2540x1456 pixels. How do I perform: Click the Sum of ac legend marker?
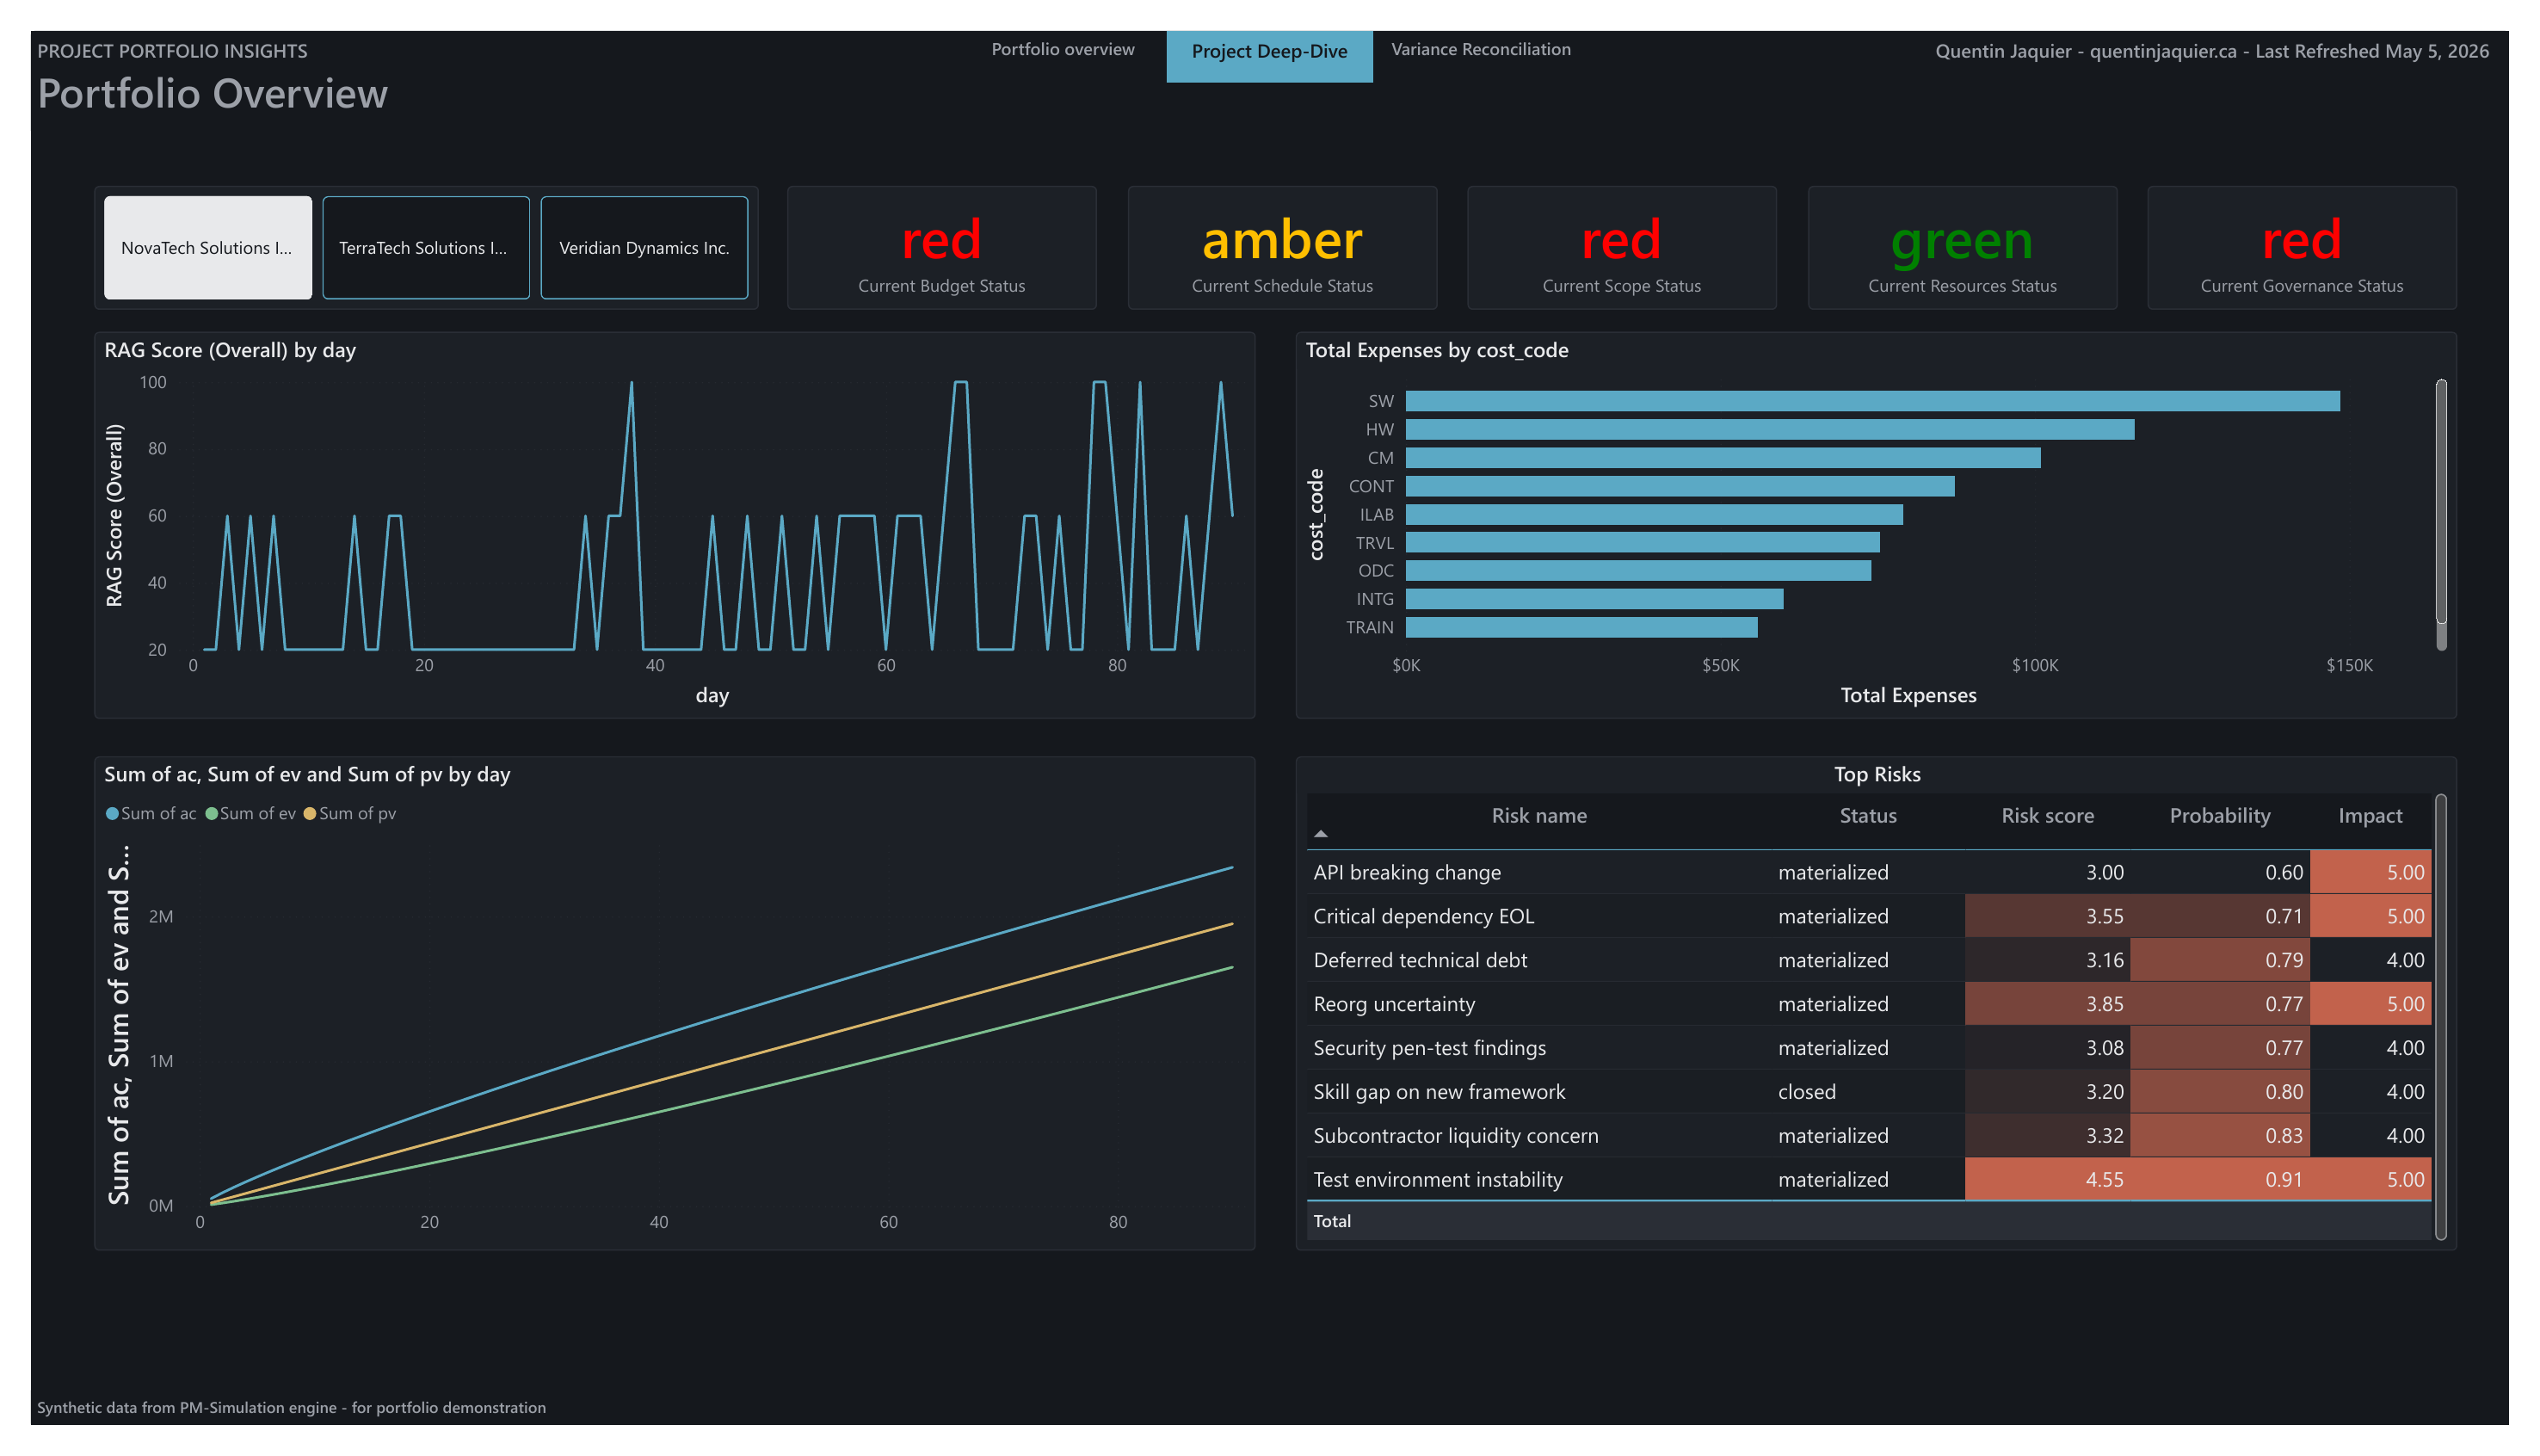[112, 813]
